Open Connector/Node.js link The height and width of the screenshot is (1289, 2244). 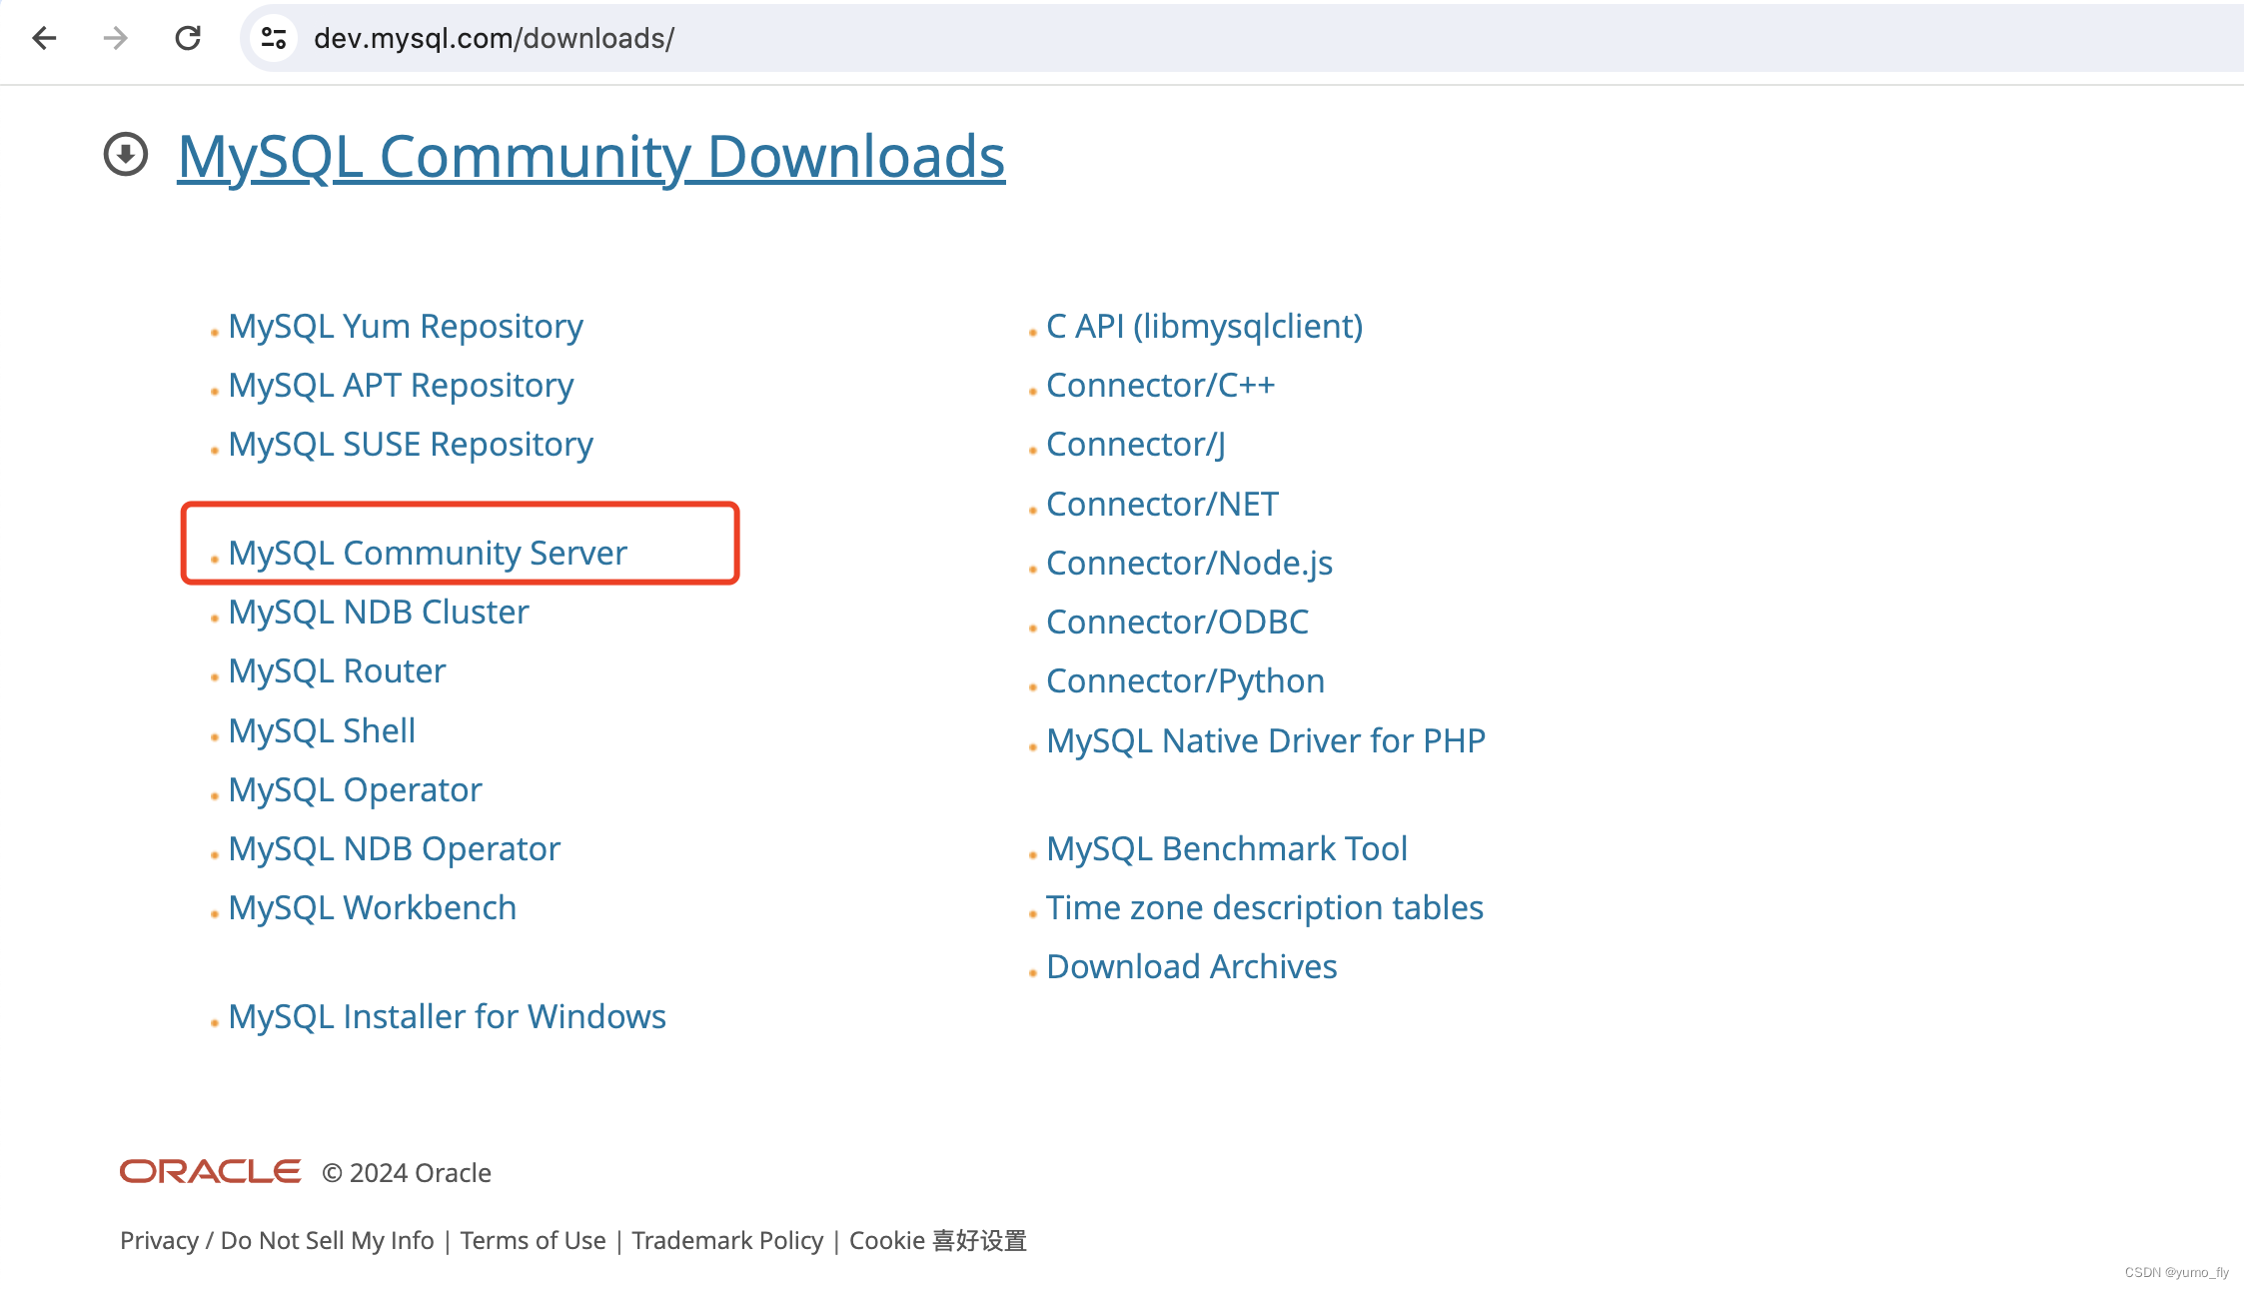(1189, 563)
